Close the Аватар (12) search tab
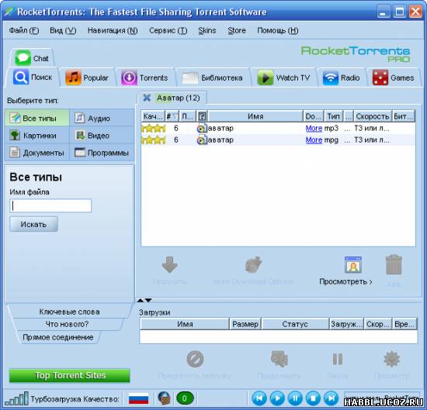 (147, 98)
